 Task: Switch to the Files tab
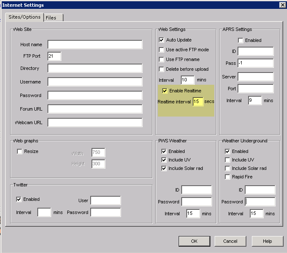tap(53, 18)
